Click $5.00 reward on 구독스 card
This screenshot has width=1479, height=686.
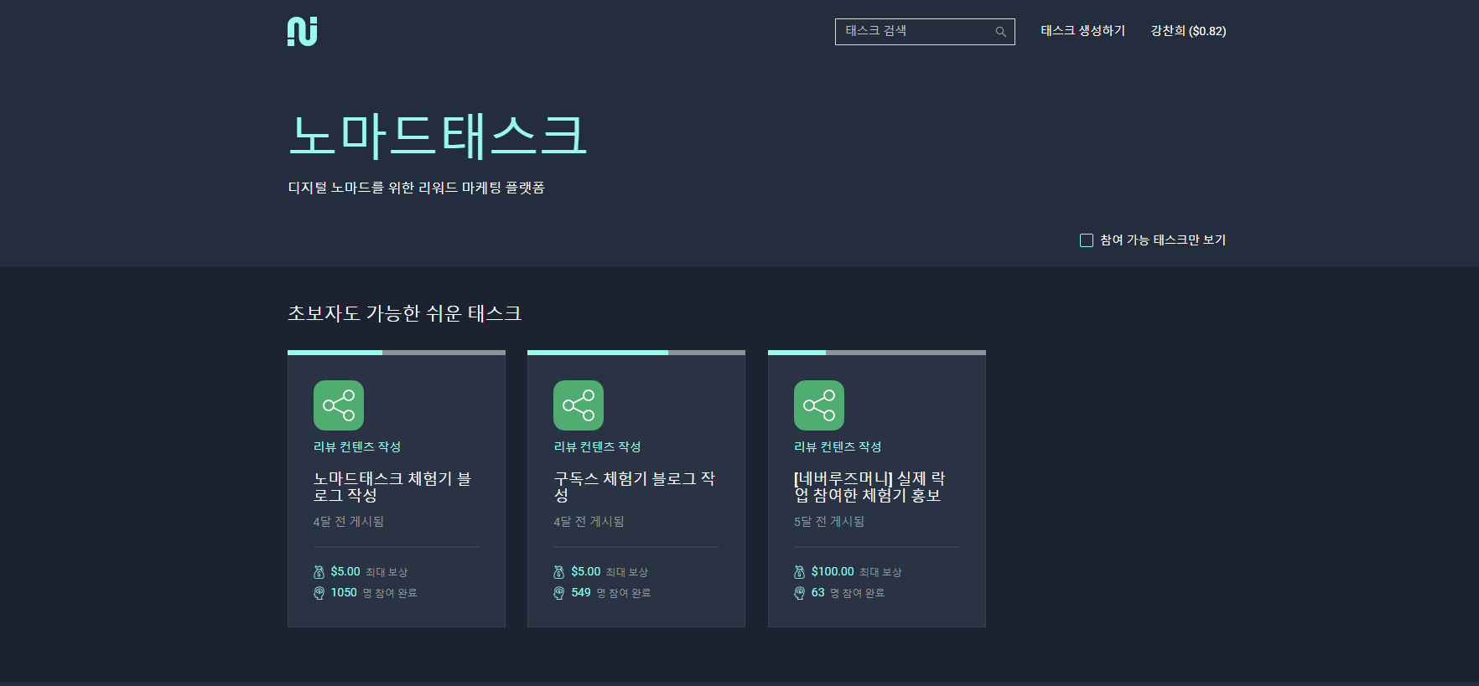pos(586,572)
